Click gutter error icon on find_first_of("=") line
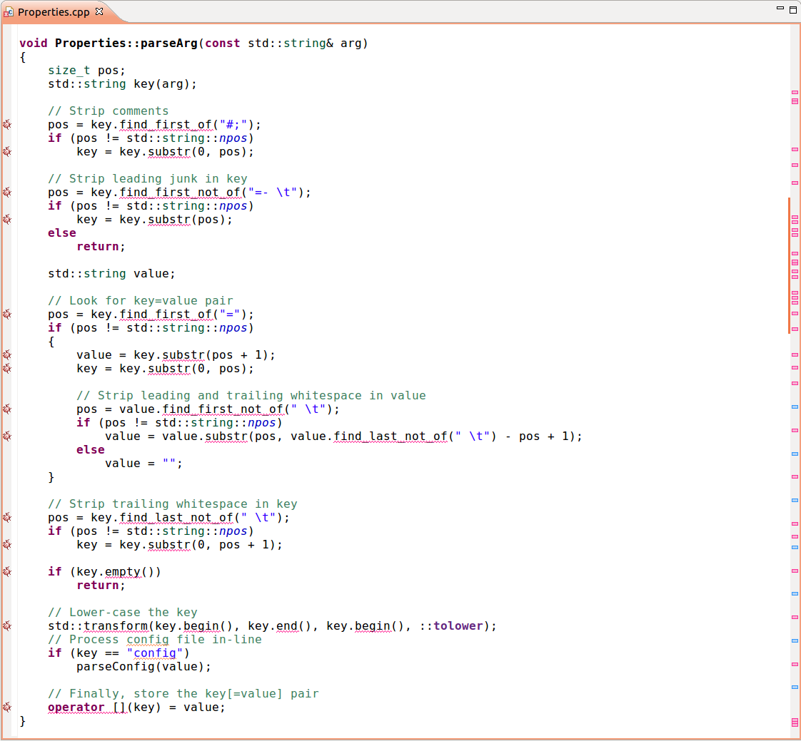Image resolution: width=801 pixels, height=741 pixels. coord(6,315)
